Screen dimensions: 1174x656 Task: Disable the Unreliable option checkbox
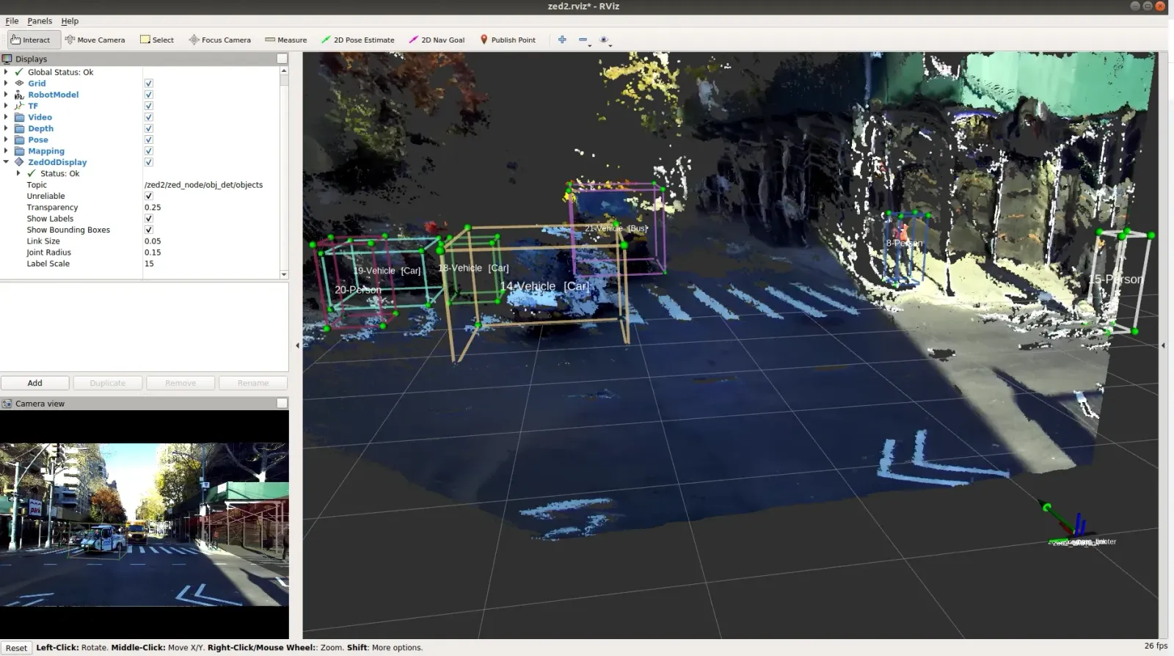[148, 196]
